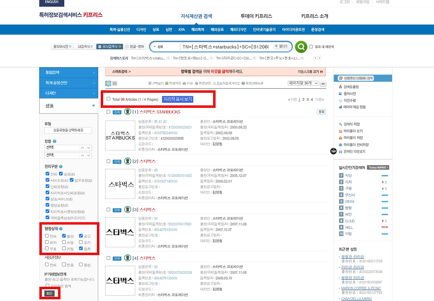Expand 특허·실용신안 sidebar item
Viewport: 434px width, 301px height.
69,83
